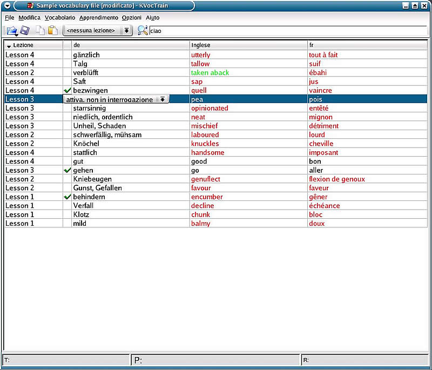Toggle the check mark on behindern row
Viewport: 432px width, 370px height.
(67, 197)
